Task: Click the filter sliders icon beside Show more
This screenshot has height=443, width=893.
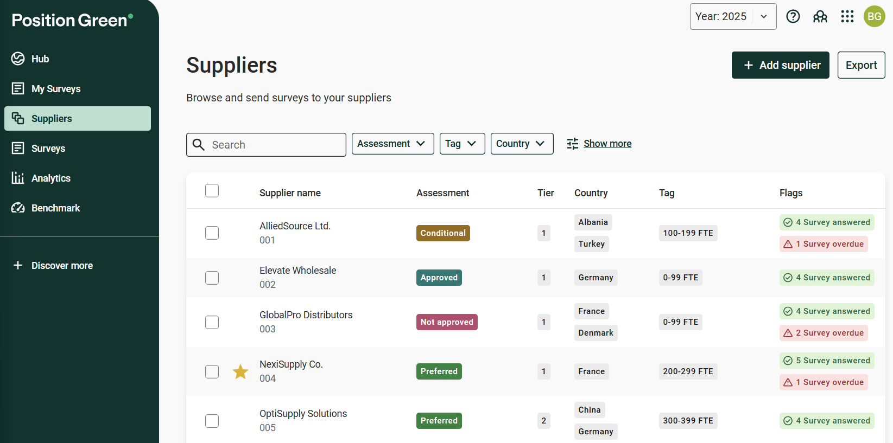Action: point(573,144)
